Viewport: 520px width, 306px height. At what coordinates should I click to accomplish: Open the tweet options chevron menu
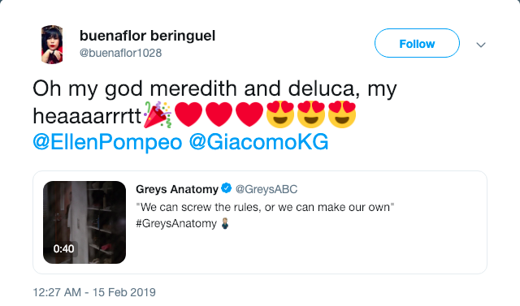click(481, 45)
